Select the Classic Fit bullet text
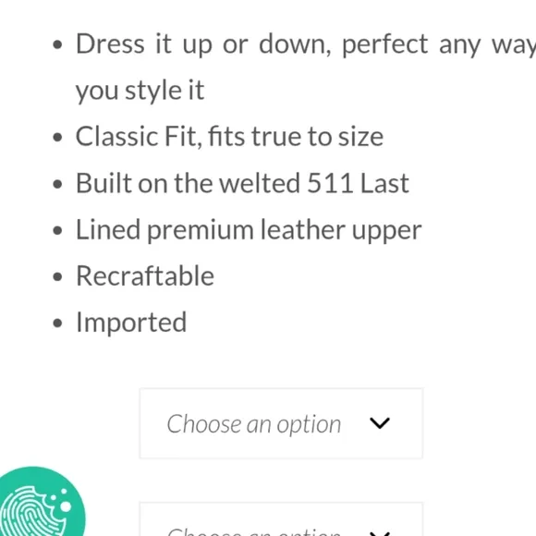 (229, 137)
